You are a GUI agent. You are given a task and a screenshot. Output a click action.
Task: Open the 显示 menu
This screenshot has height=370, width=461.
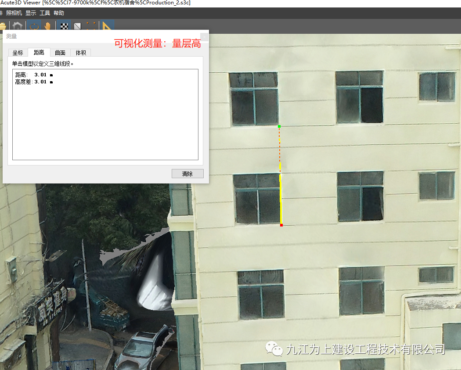[x=31, y=13]
